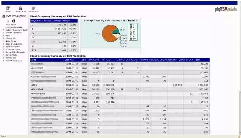Open Server Db Information link
This screenshot has width=241, height=138.
pos(16,52)
